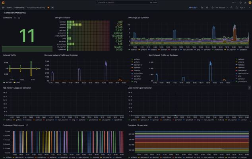Click the top bar plus icon
Viewport: 252px width, 159px height.
[234, 2]
